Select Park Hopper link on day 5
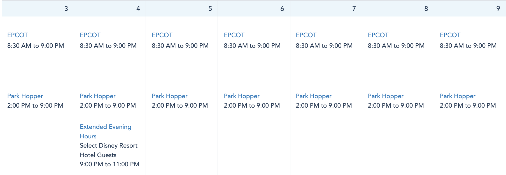This screenshot has height=175, width=506. [x=170, y=96]
